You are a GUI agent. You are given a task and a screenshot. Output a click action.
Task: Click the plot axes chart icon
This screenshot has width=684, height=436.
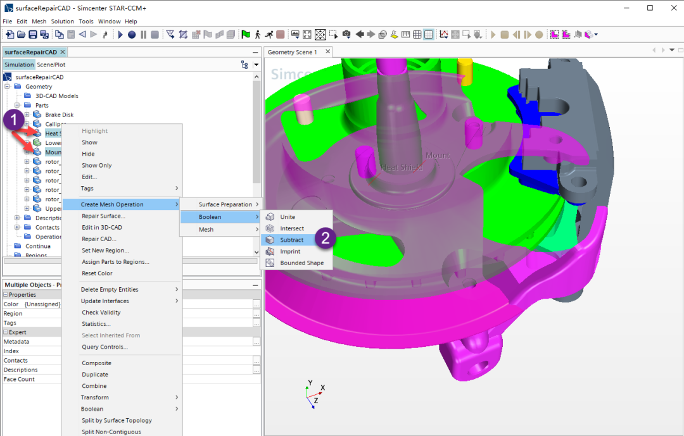coord(444,34)
